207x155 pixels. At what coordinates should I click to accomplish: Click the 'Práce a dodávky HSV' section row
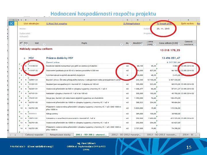point(60,58)
